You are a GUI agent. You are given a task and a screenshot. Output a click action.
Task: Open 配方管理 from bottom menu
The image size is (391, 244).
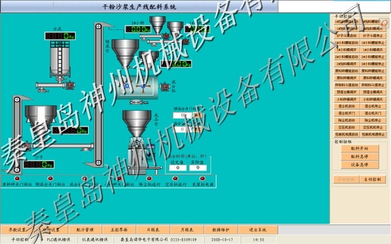click(85, 230)
